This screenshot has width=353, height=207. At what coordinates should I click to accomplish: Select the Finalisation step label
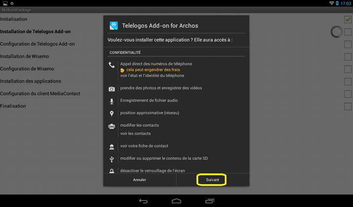(13, 106)
